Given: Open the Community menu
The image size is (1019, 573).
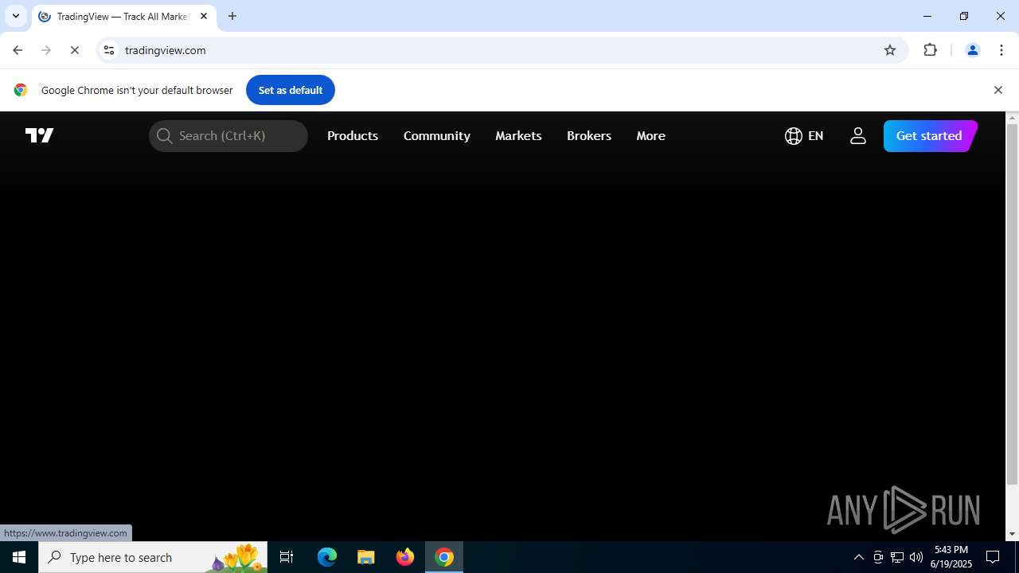Looking at the screenshot, I should click(437, 135).
